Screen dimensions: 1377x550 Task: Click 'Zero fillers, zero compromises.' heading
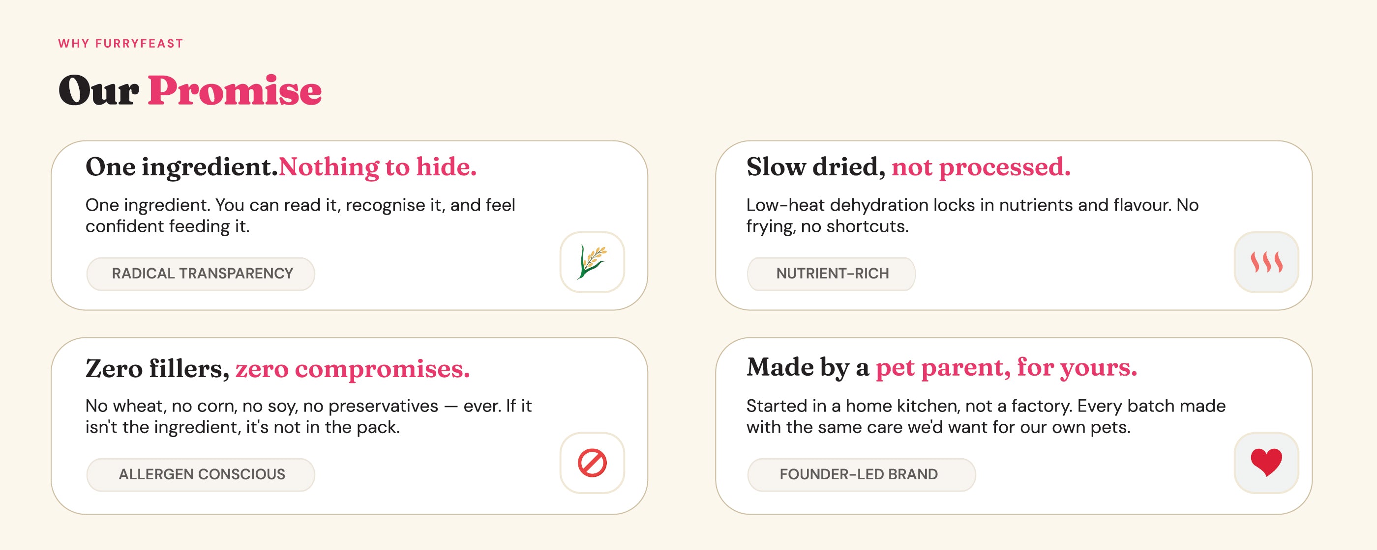pyautogui.click(x=277, y=368)
